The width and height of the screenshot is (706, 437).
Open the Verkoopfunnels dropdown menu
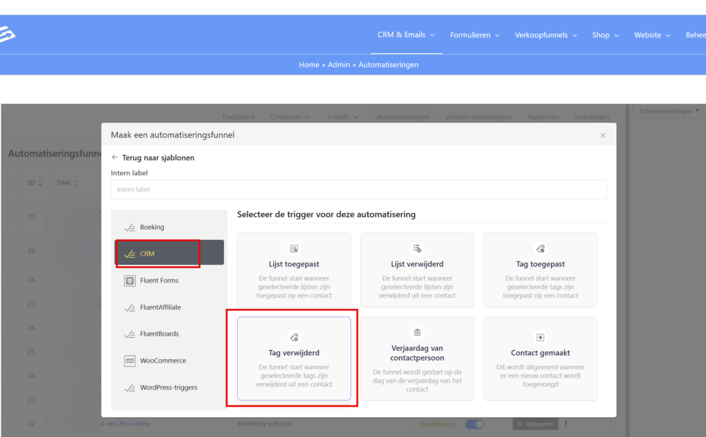coord(546,34)
